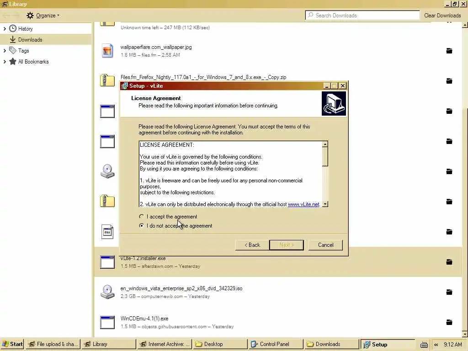Switch to Internet Archive taskbar item
Screen dimensions: 468x351
(165, 344)
